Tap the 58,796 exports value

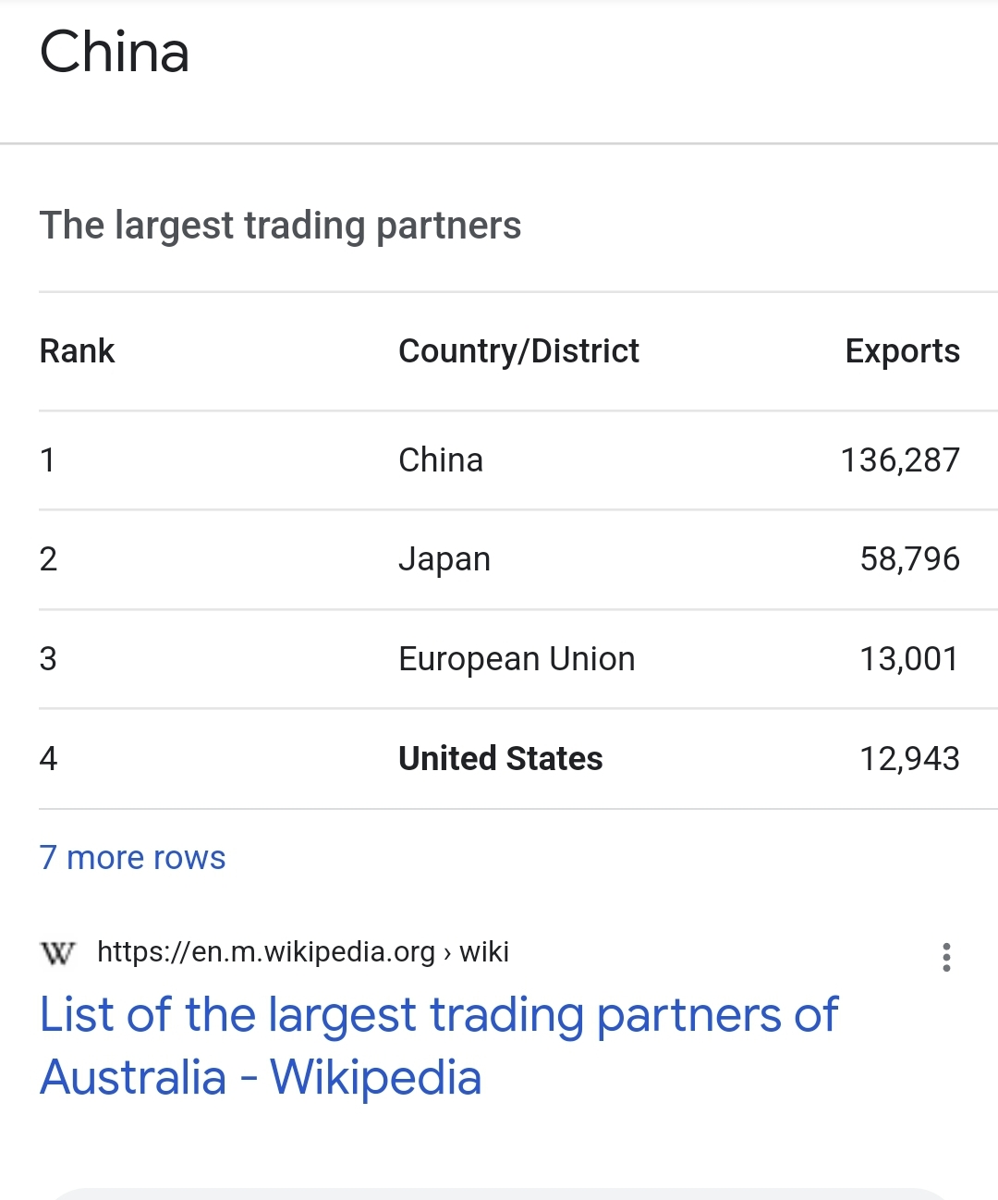[909, 559]
